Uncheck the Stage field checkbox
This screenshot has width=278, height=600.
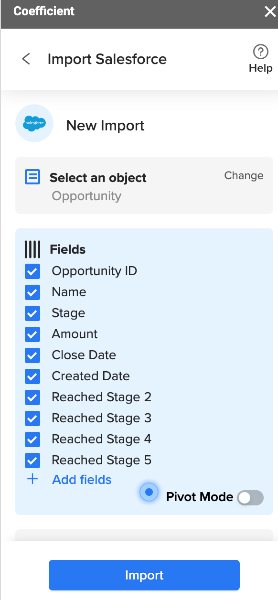tap(32, 313)
